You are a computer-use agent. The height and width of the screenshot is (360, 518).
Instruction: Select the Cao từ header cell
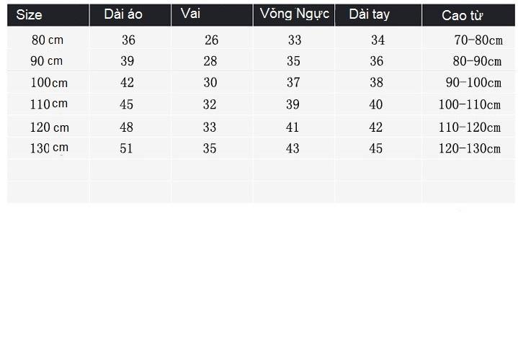(468, 15)
